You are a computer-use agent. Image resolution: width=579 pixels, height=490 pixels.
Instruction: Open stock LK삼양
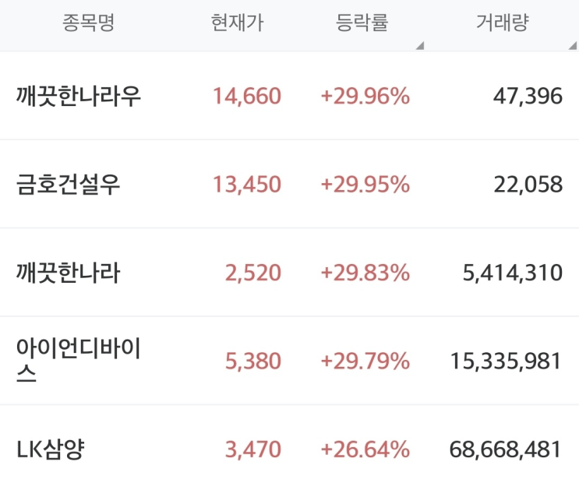51,449
